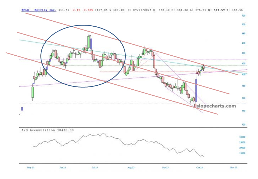Click the May 23 date axis label
This screenshot has width=258, height=179.
point(31,167)
